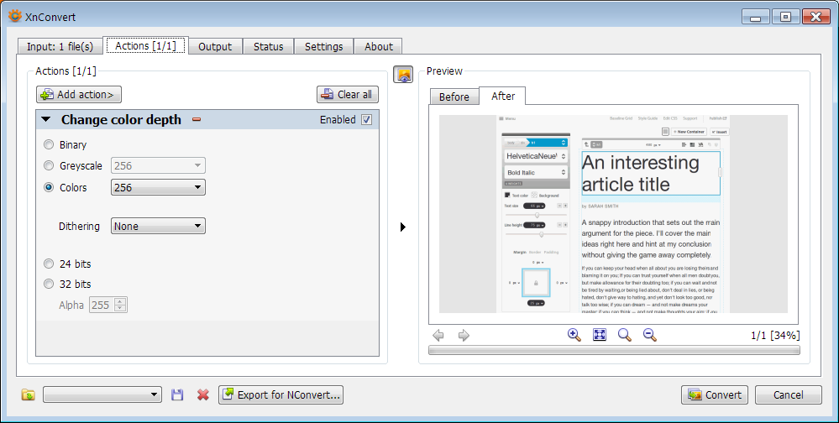The width and height of the screenshot is (839, 423).
Task: Switch preview to the Before tab
Action: pos(454,97)
